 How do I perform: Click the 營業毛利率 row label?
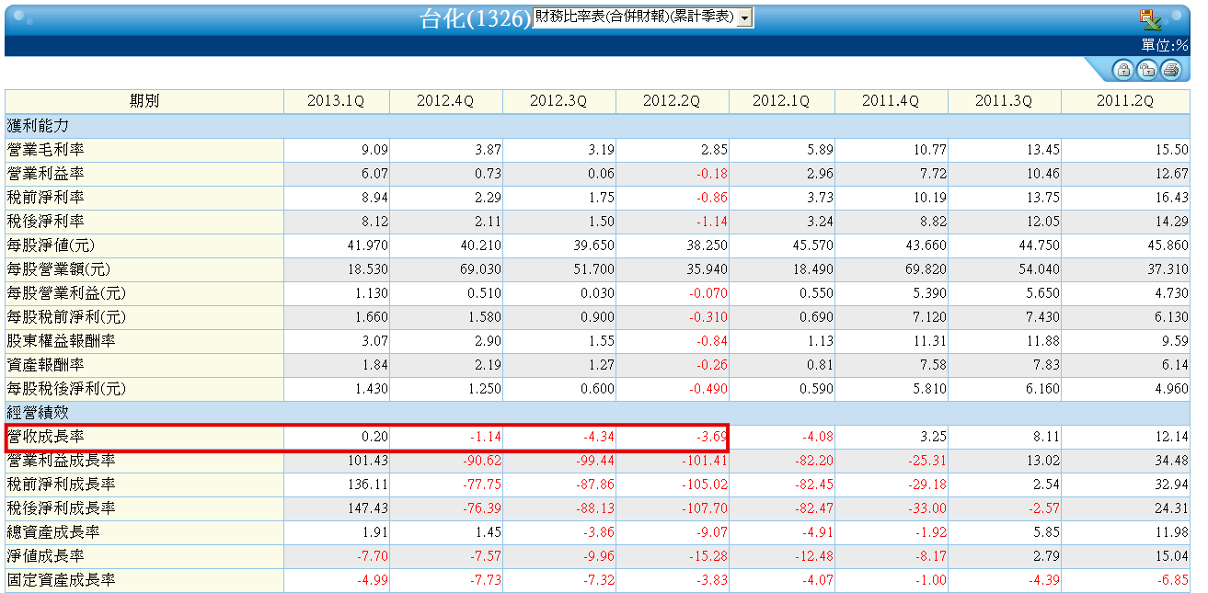point(46,149)
